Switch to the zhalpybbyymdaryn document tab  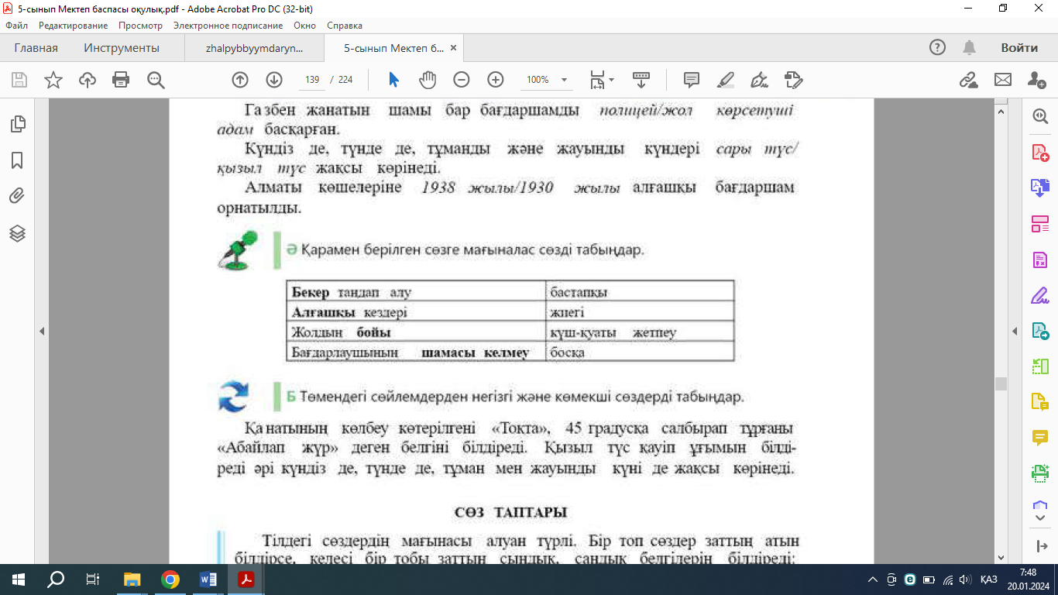pyautogui.click(x=255, y=48)
